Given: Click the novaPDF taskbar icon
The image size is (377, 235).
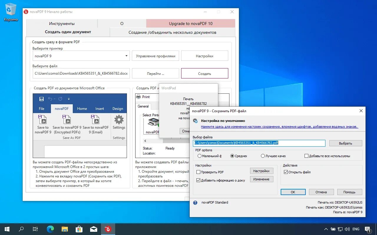Looking at the screenshot, I should point(108,229).
